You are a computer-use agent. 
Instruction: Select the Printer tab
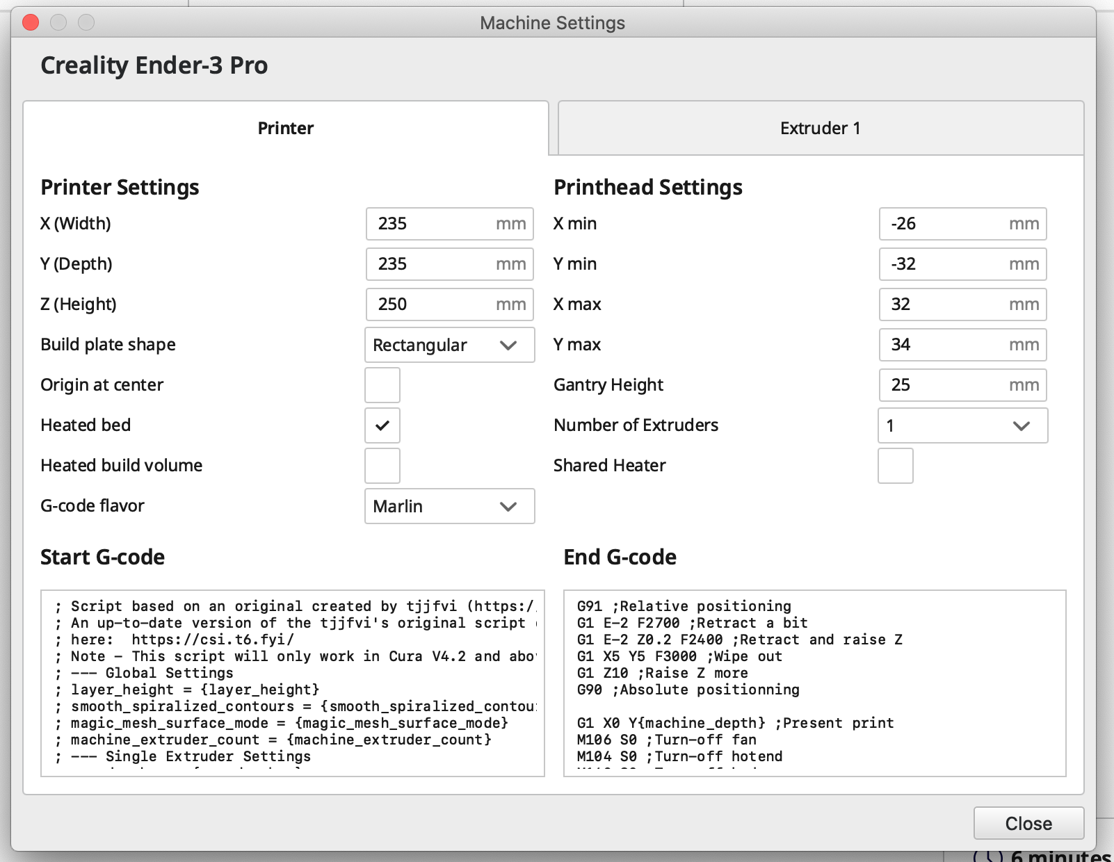pyautogui.click(x=285, y=128)
